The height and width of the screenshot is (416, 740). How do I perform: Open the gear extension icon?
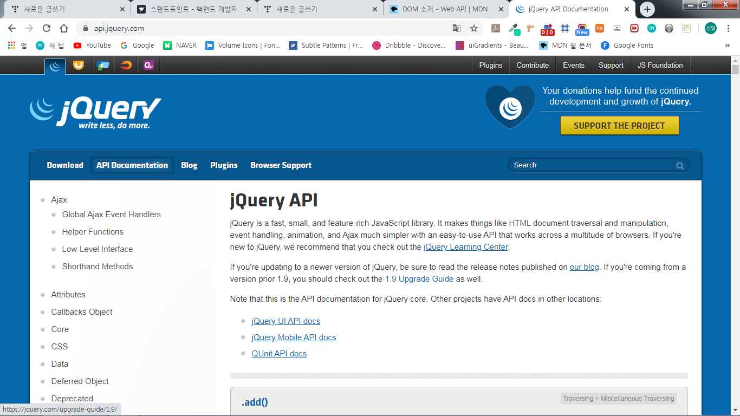coord(669,28)
